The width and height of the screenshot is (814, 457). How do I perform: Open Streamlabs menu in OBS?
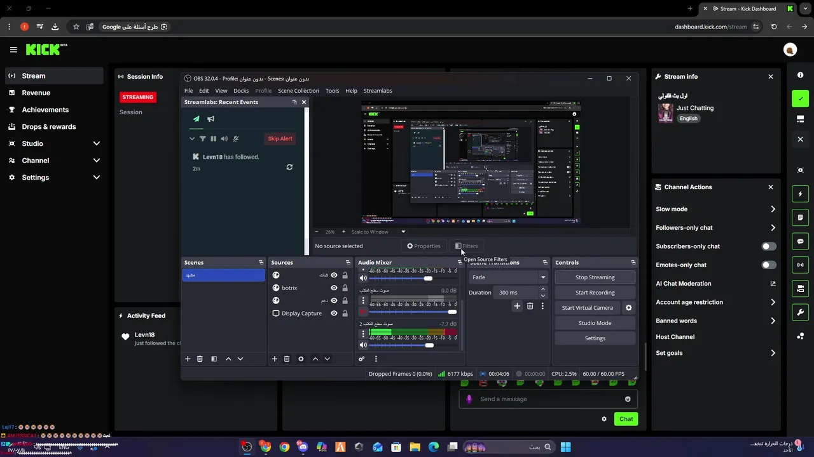378,91
